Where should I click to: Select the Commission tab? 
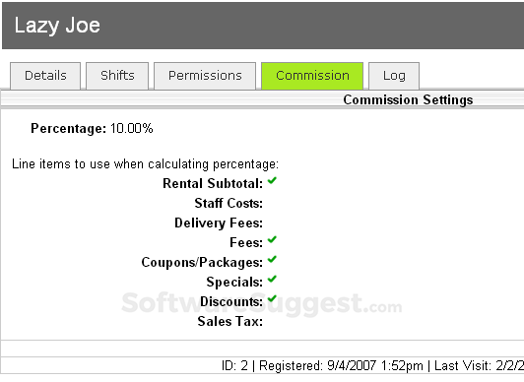click(x=312, y=76)
